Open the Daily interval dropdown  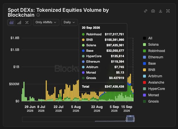69,22
